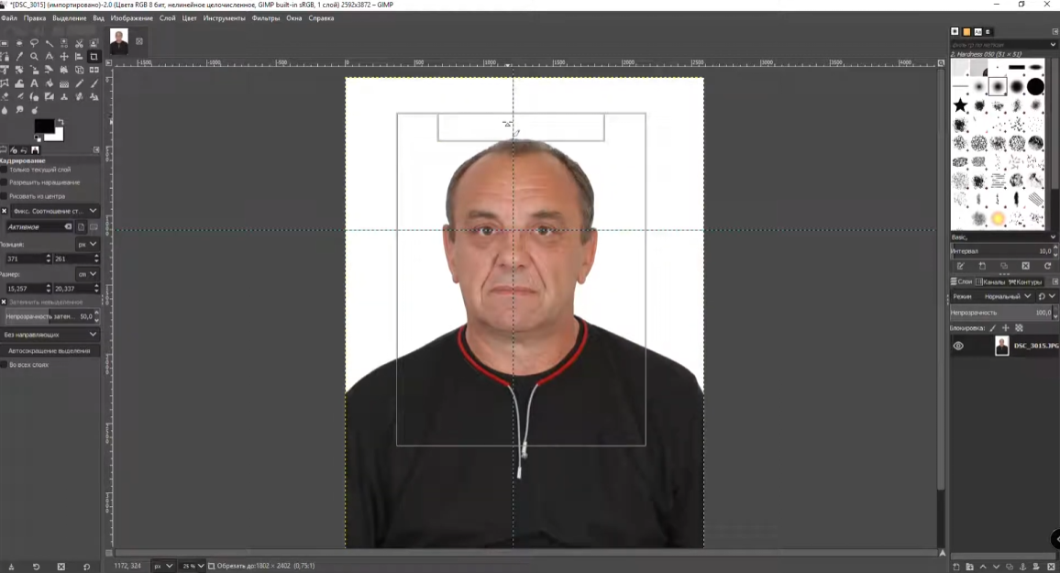Select the Measure tool
The width and height of the screenshot is (1060, 573).
50,57
